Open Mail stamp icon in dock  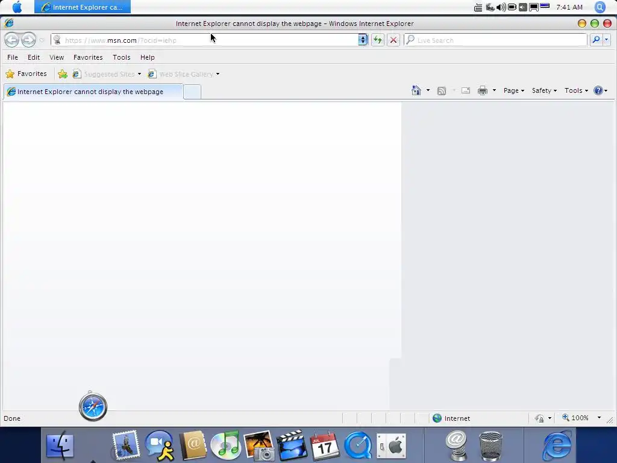[x=125, y=446]
